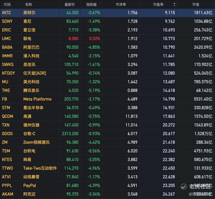
Task: Open the Zoom视频通讯 stock name
Action: click(36, 143)
